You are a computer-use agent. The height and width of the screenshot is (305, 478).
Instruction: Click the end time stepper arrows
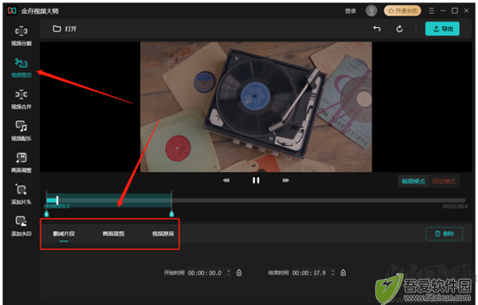[333, 272]
